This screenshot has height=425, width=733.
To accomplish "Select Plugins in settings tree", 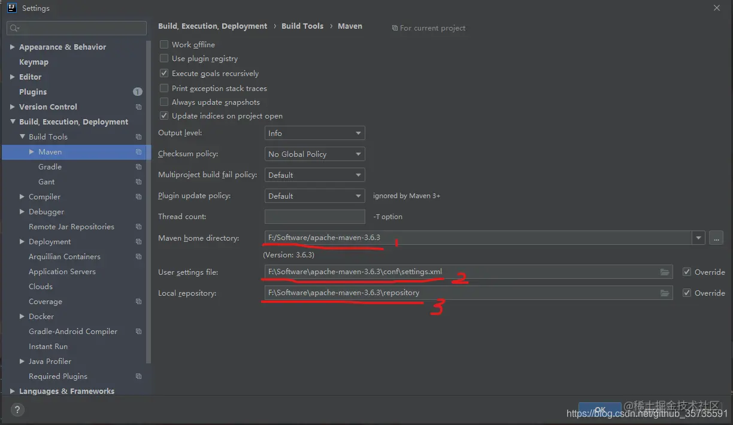I will coord(33,92).
